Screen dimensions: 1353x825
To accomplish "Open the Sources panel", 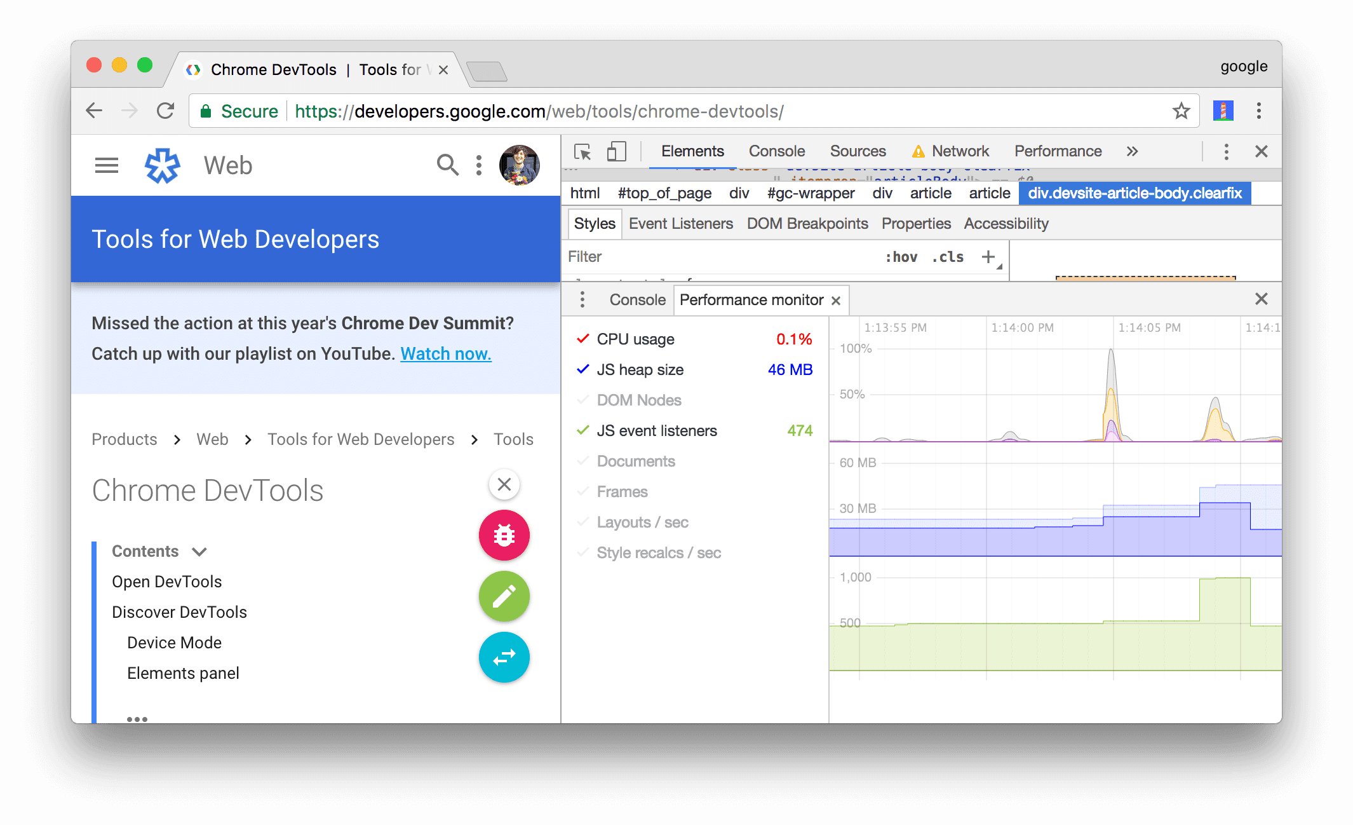I will pyautogui.click(x=855, y=153).
